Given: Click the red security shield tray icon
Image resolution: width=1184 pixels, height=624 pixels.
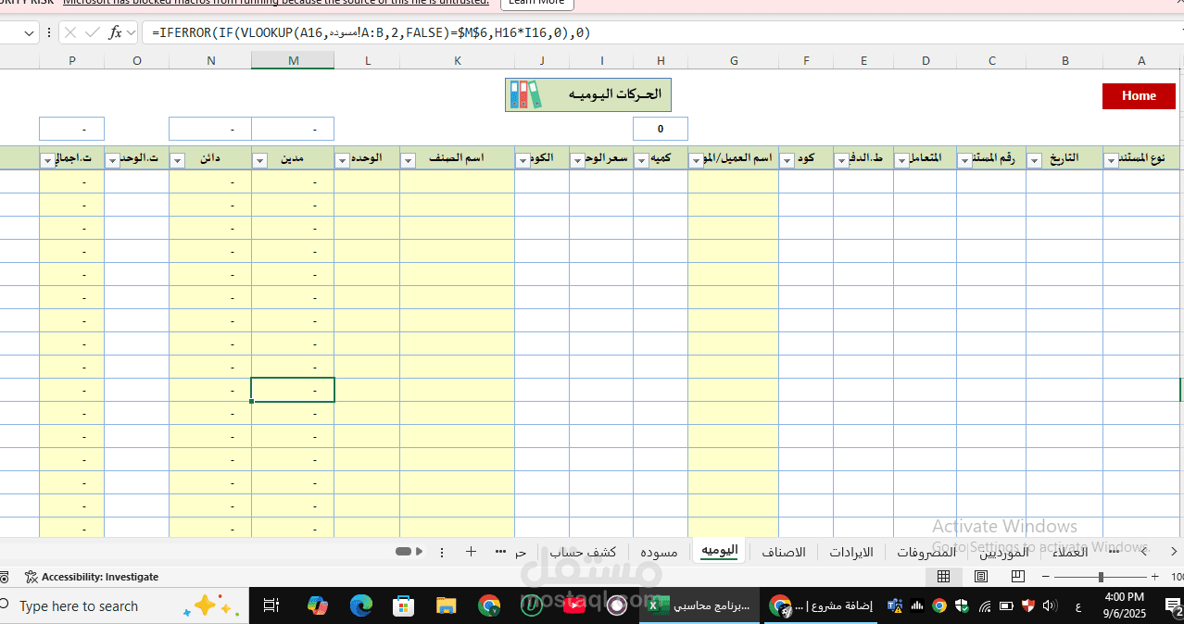Looking at the screenshot, I should (x=1028, y=606).
